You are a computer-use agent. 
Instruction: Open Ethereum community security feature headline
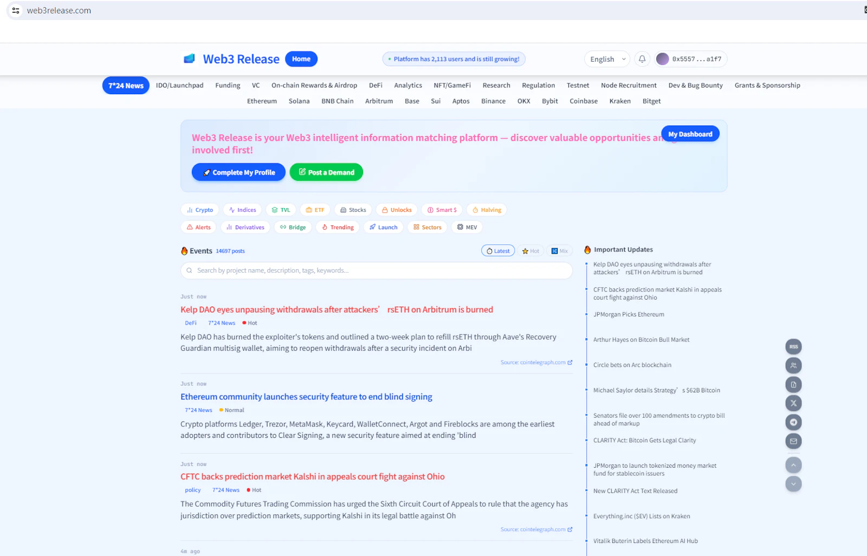tap(306, 397)
